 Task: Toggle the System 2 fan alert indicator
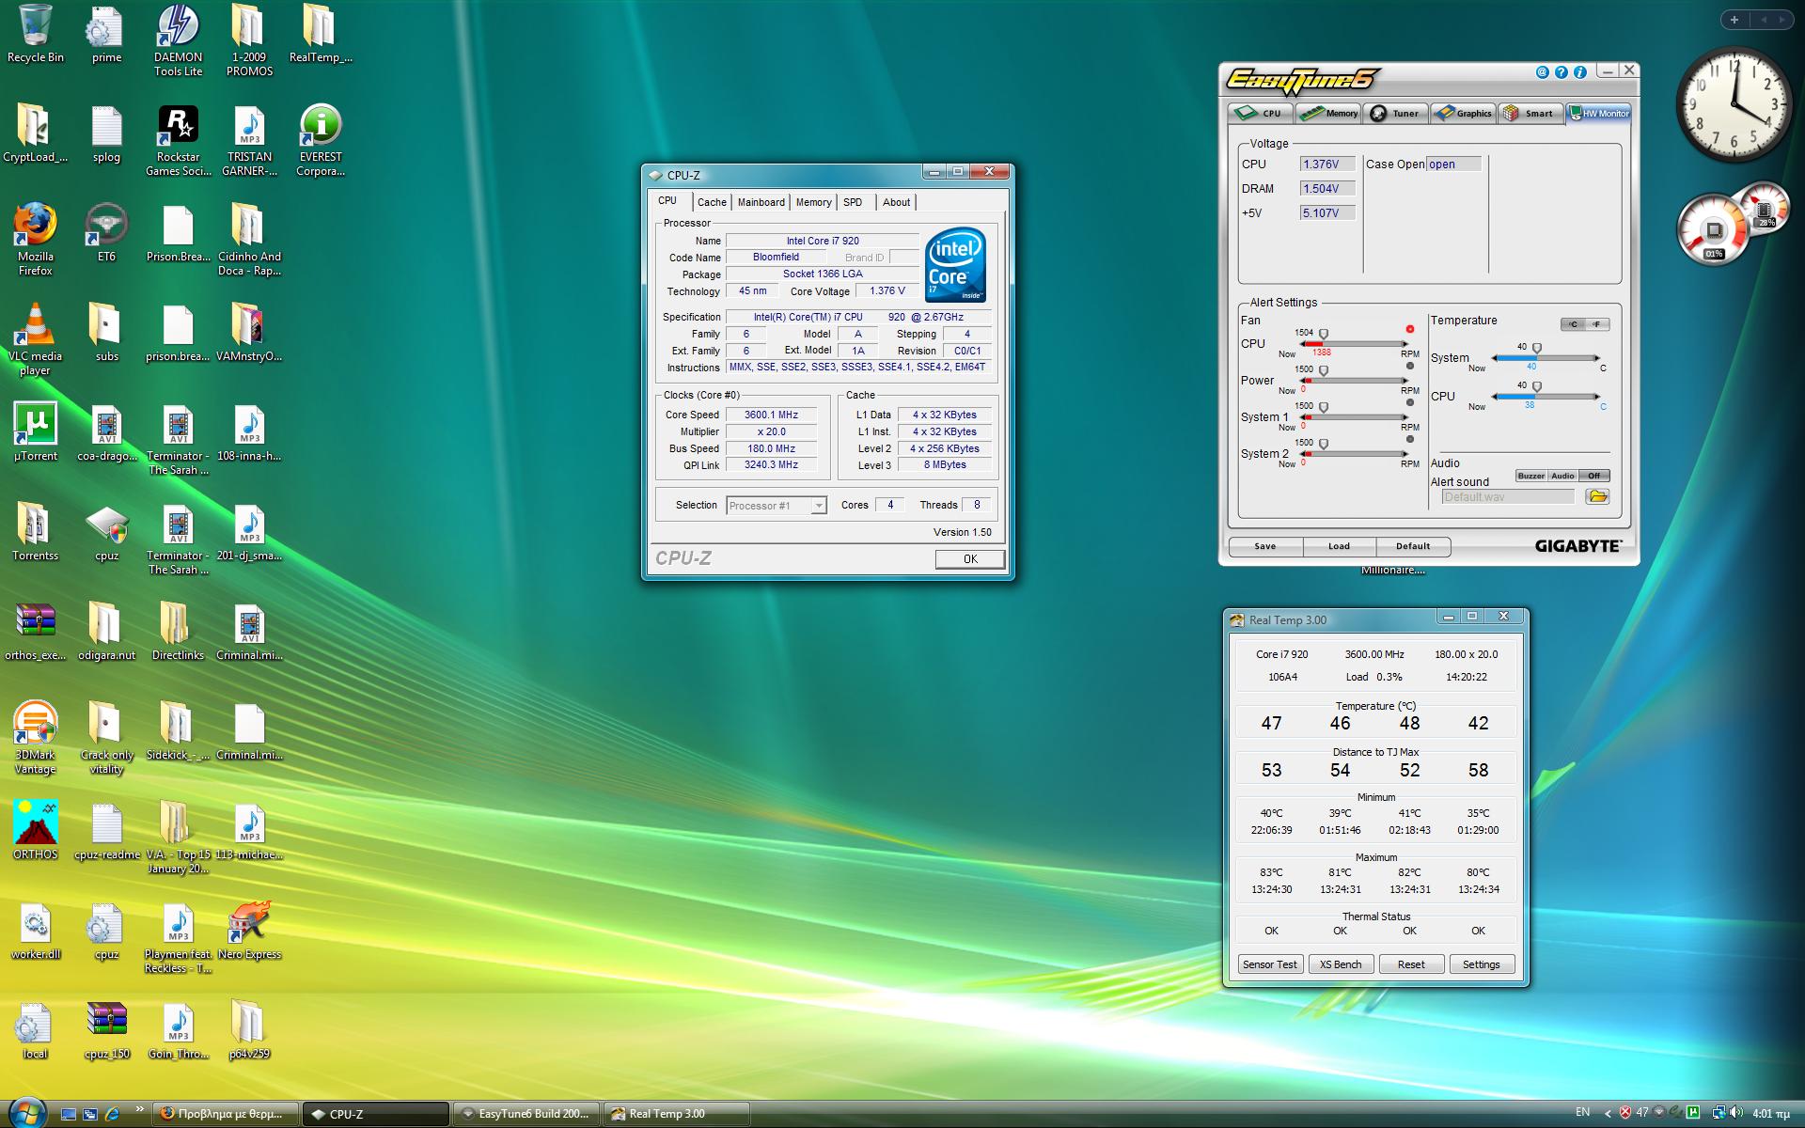tap(1409, 439)
